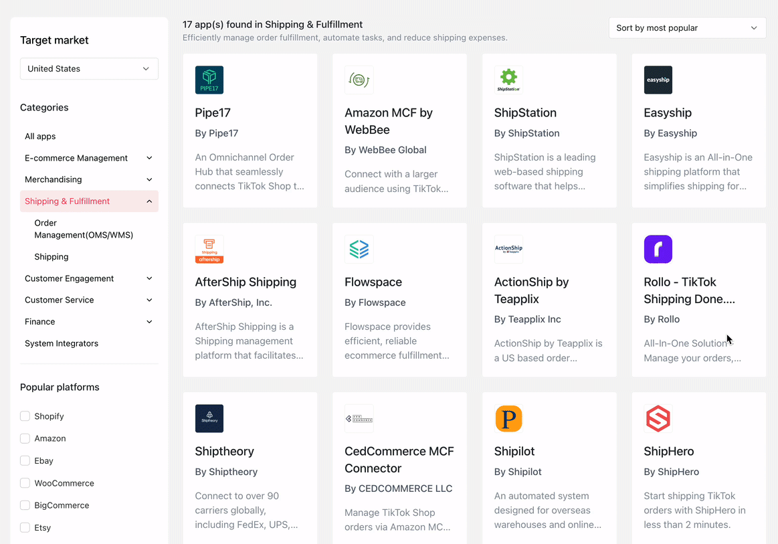Tick the WooCommerce checkbox
This screenshot has height=544, width=778.
coord(25,483)
